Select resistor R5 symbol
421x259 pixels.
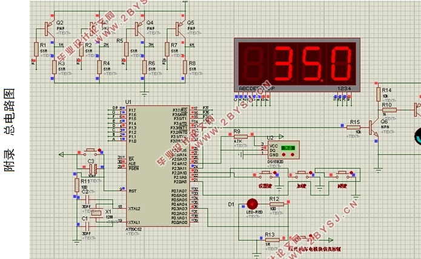(x=126, y=50)
